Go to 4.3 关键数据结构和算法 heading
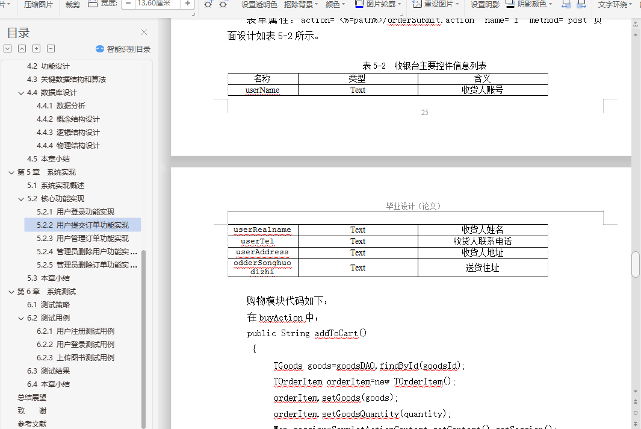The width and height of the screenshot is (641, 429). [x=66, y=80]
